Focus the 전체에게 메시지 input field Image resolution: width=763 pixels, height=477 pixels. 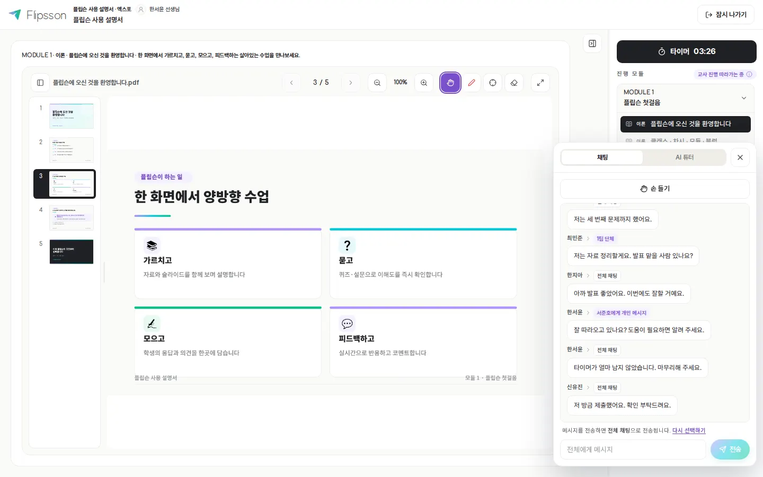[x=633, y=449]
